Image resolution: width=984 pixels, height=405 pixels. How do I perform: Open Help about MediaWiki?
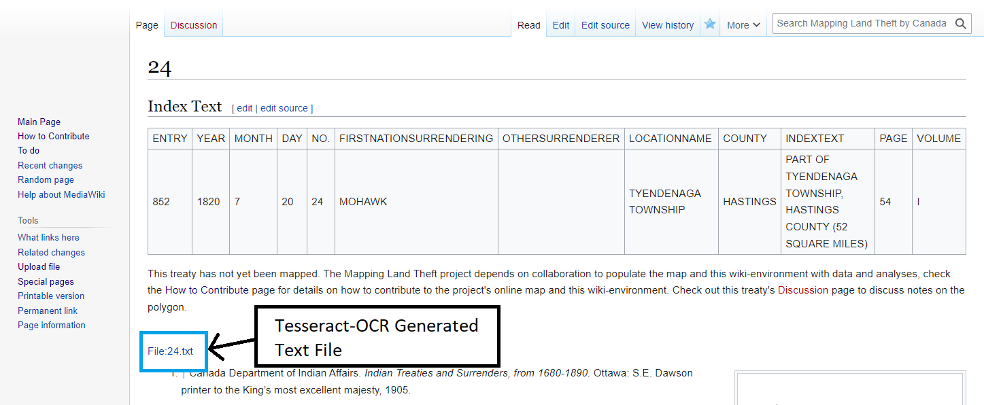[61, 194]
